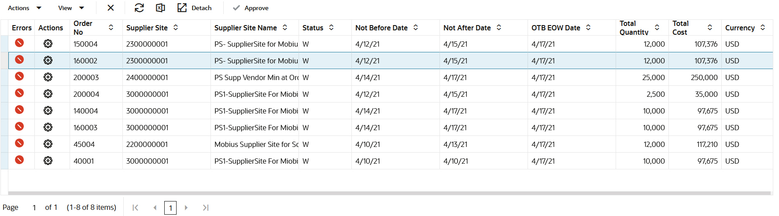Click the Export to Excel icon
The width and height of the screenshot is (779, 216).
pos(160,8)
